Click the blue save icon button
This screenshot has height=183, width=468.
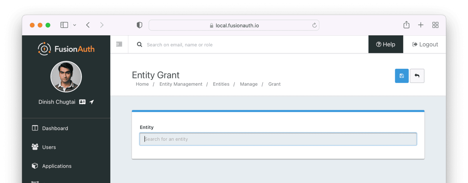click(x=402, y=76)
